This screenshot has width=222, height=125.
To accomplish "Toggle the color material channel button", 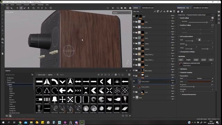I will coord(181,60).
